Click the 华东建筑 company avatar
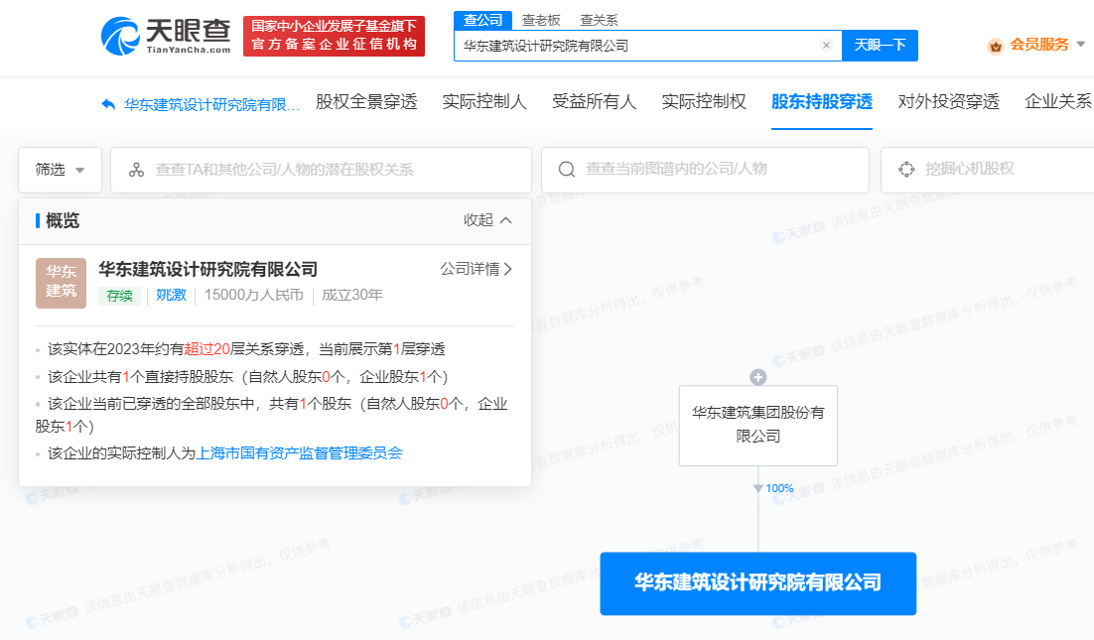The width and height of the screenshot is (1094, 640). click(x=61, y=283)
